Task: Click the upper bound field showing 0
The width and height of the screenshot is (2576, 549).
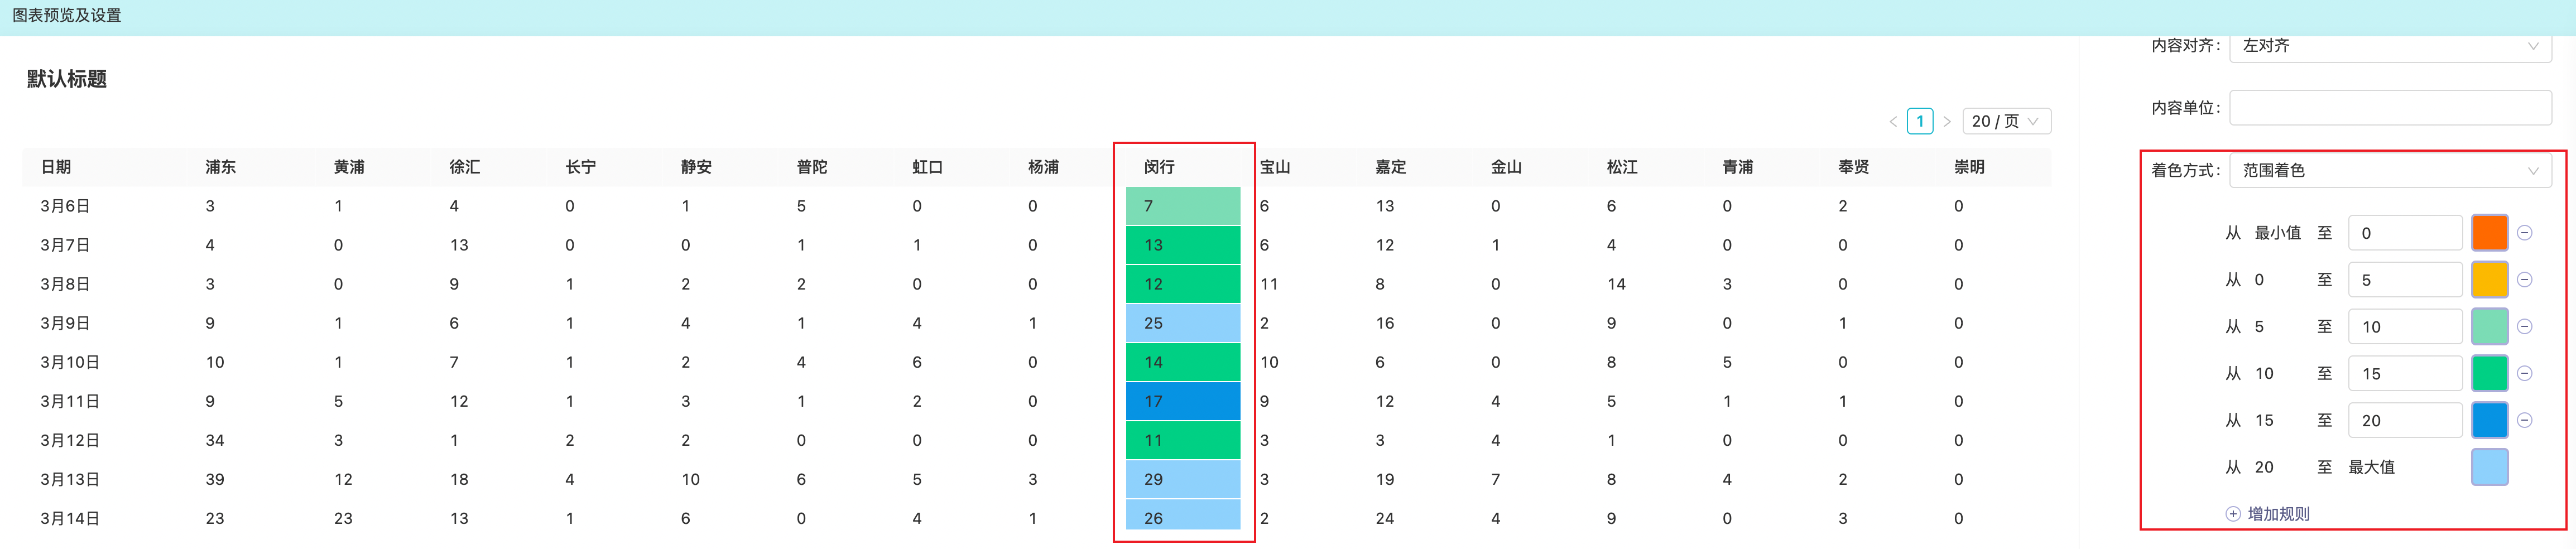Action: coord(2405,233)
